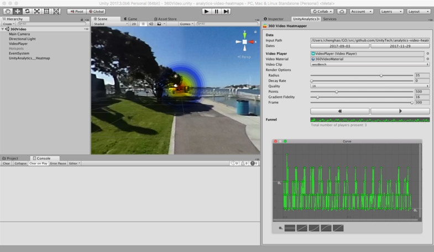Switch to the Project tab
The height and width of the screenshot is (252, 434).
click(11, 158)
